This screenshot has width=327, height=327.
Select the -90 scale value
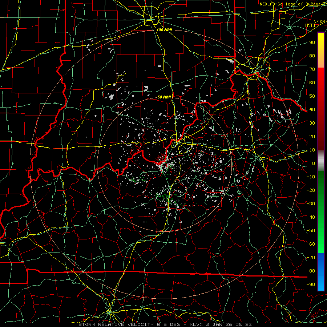click(x=311, y=284)
